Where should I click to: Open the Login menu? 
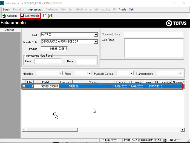pyautogui.click(x=6, y=10)
